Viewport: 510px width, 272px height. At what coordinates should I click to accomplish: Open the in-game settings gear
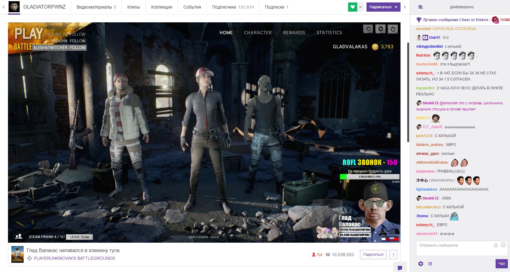[x=381, y=29]
